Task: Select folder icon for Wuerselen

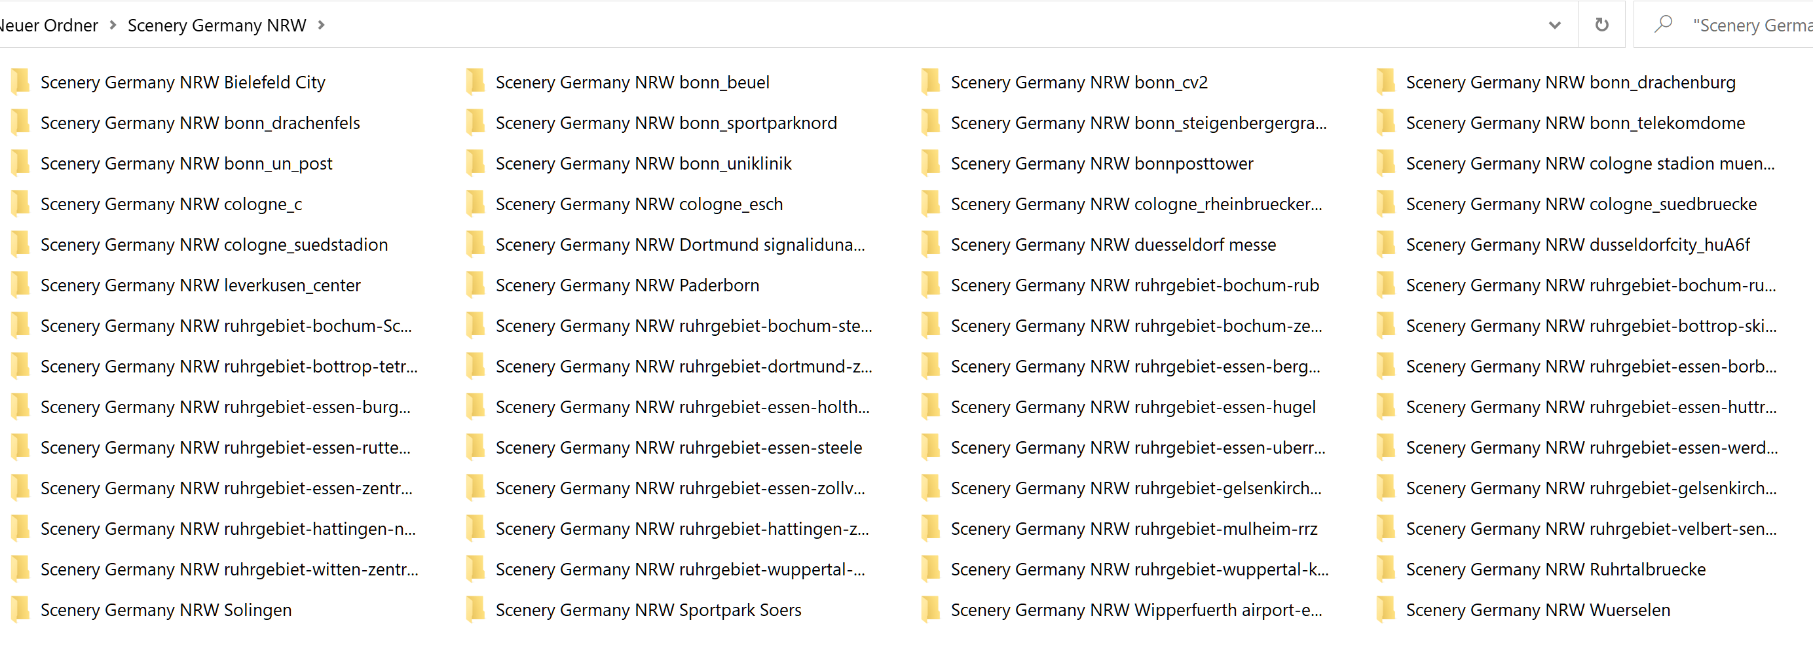Action: pos(1386,610)
